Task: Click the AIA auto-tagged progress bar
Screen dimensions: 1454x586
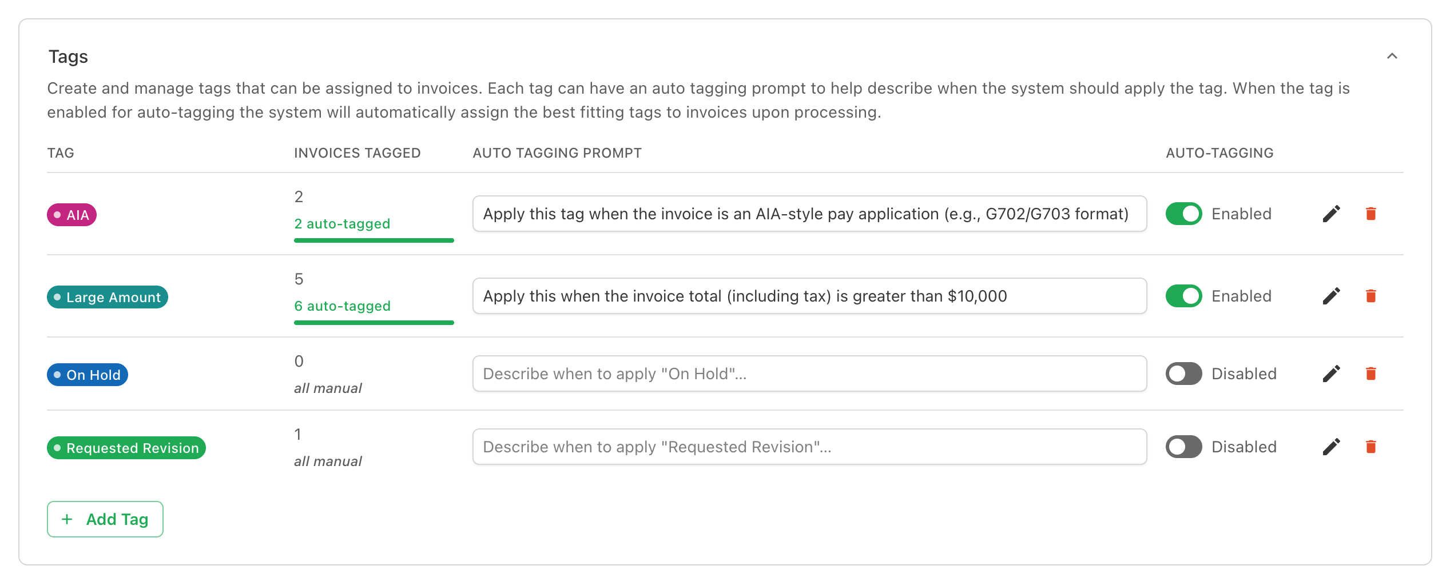Action: 374,240
